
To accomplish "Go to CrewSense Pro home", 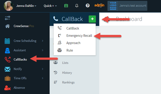I will coord(24,26).
